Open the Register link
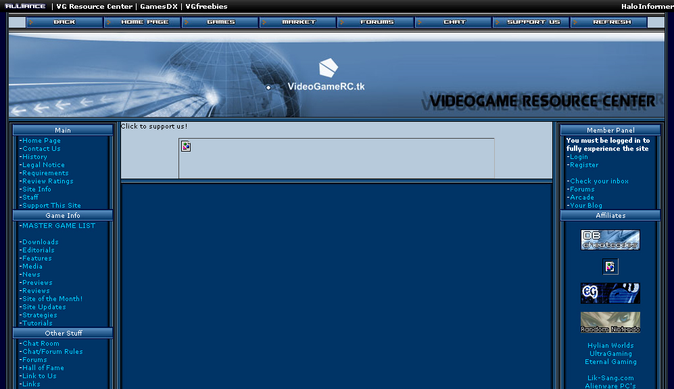Screen dimensions: 674x389 pyautogui.click(x=583, y=165)
